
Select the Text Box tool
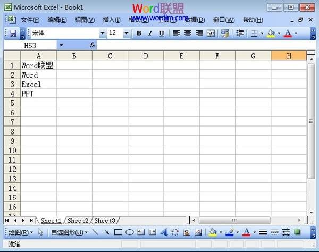[x=141, y=232]
